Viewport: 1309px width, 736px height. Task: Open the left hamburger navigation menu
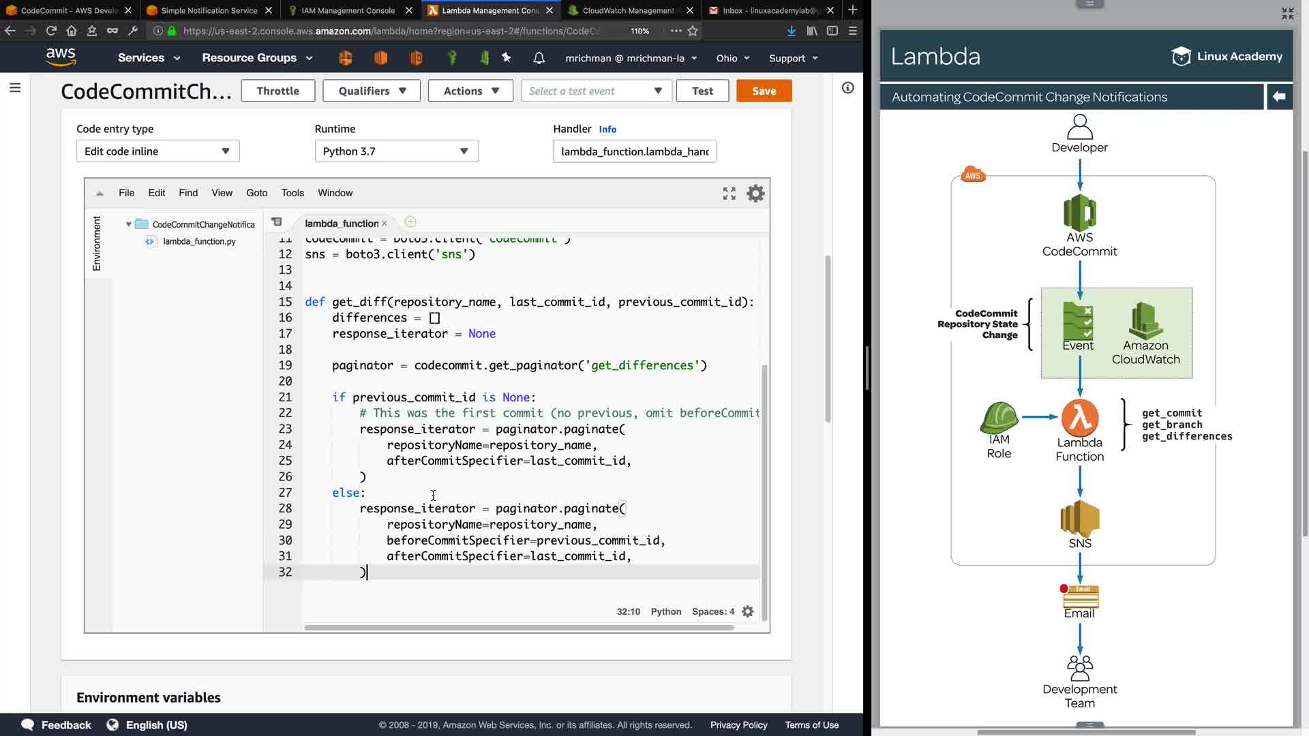[x=15, y=88]
